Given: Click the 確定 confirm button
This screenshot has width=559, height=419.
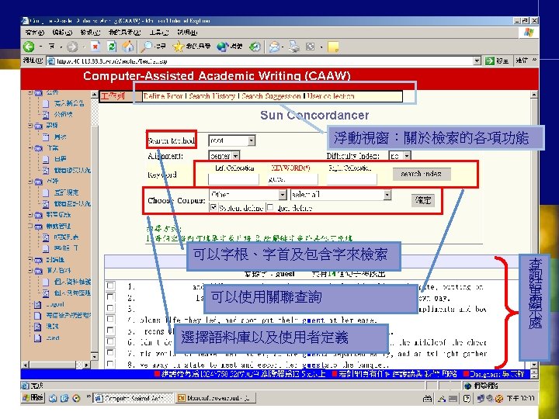Looking at the screenshot, I should pos(423,200).
